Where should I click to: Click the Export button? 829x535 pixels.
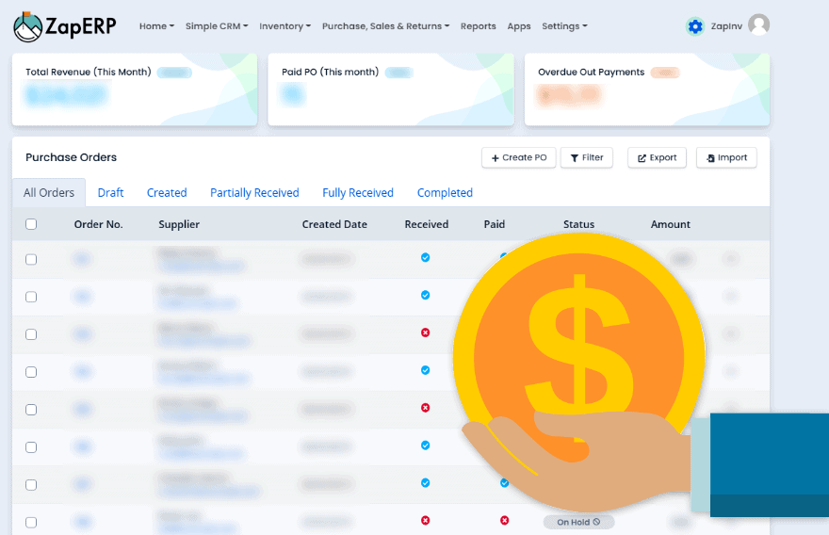tap(657, 157)
